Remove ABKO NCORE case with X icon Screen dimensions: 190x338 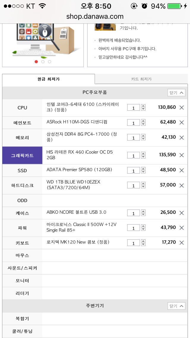(182, 213)
